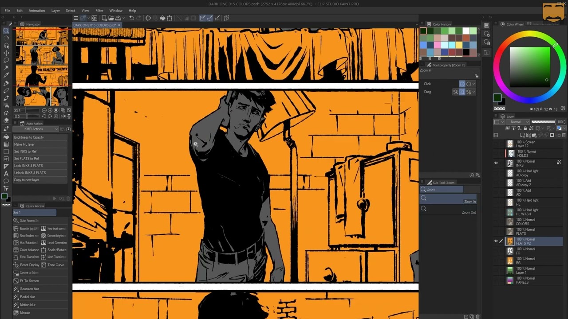Select the Move layer tool

click(x=6, y=53)
